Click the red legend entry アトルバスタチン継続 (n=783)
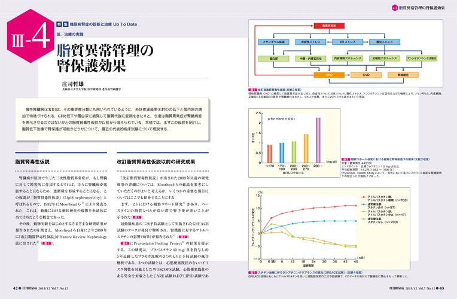This screenshot has height=299, width=457. (385, 199)
